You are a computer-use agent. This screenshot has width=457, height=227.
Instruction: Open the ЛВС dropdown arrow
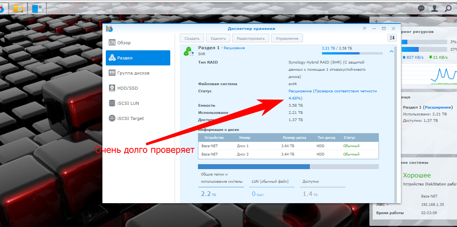[388, 205]
